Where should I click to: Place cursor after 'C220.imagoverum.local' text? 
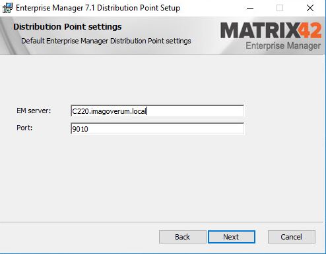147,111
